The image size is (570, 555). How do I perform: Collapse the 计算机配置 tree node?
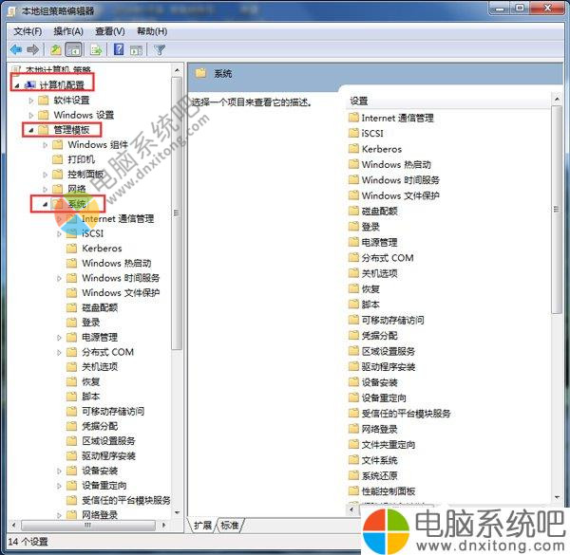point(18,85)
